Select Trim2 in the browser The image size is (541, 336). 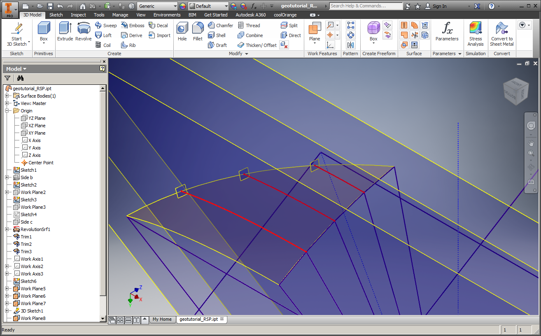[22, 244]
